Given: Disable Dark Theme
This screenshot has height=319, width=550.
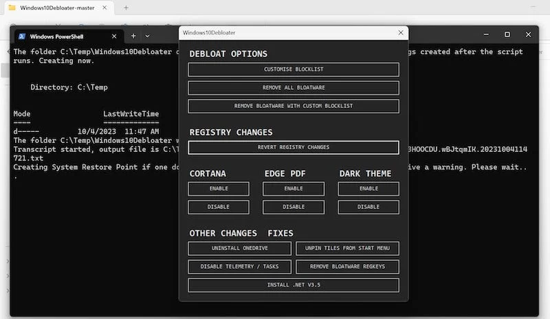Looking at the screenshot, I should 368,207.
